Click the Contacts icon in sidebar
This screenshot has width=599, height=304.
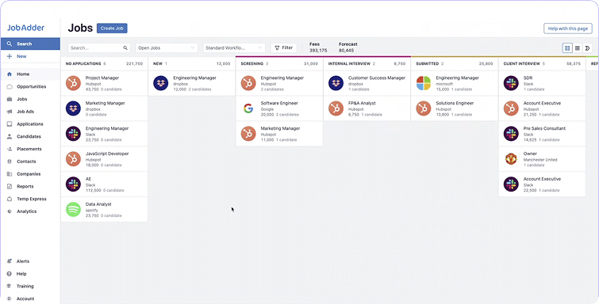(10, 161)
